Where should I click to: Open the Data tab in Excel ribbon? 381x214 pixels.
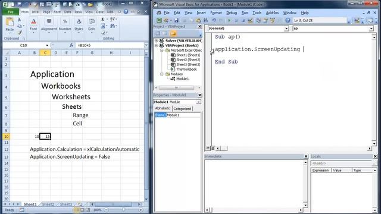[x=67, y=12]
